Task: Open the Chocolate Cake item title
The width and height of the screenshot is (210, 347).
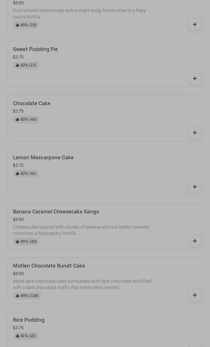Action: [x=32, y=104]
